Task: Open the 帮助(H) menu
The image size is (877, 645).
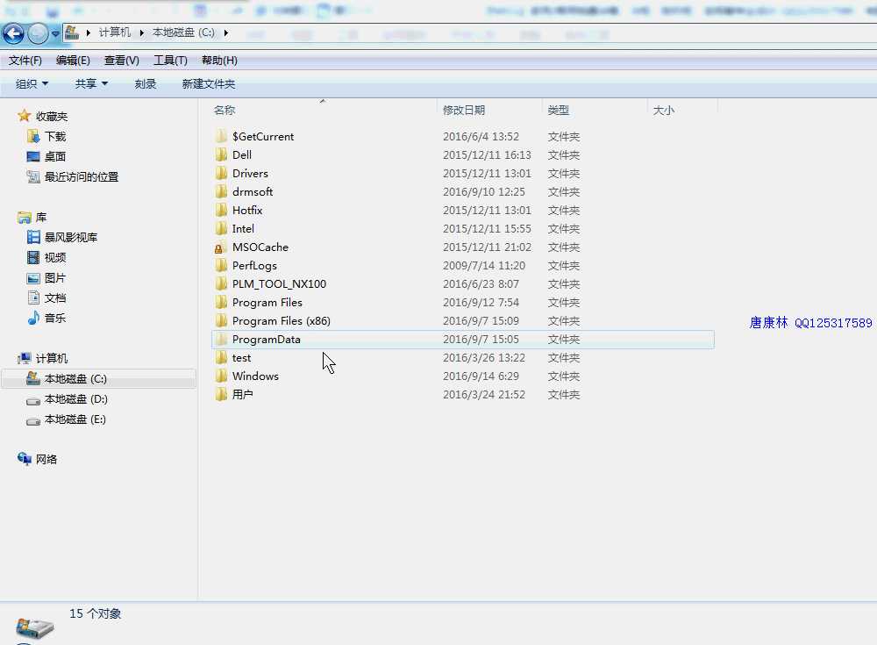Action: (x=219, y=61)
